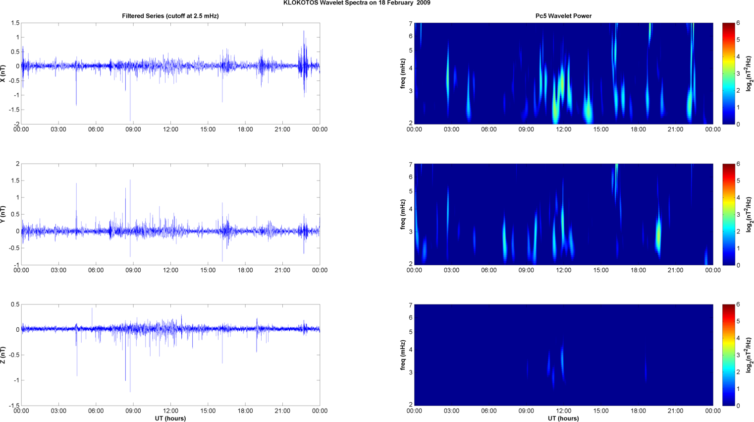Click the '03:00' tick under top wavelet spectrum
Viewport: 754px width, 422px height.
(451, 129)
